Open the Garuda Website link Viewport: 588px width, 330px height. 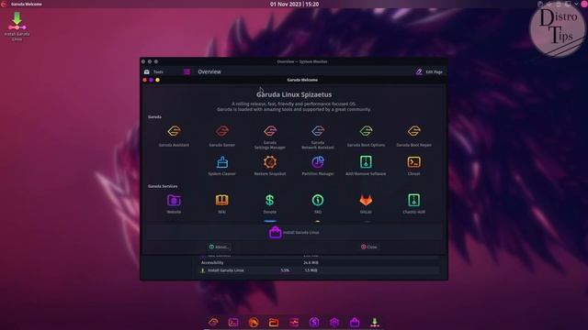pos(174,203)
